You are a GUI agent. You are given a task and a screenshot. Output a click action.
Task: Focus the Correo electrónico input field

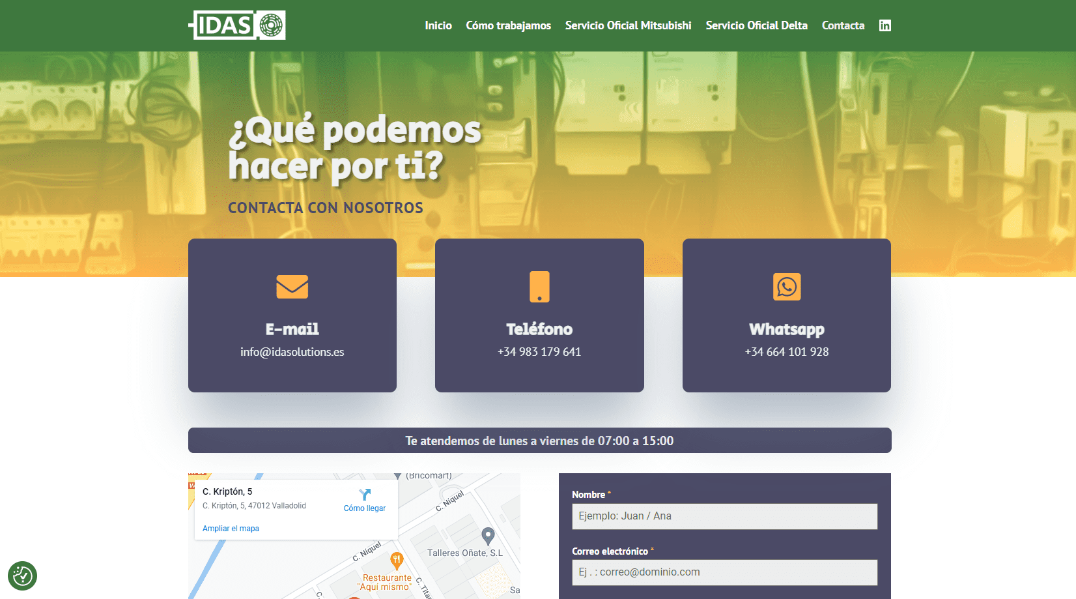725,572
